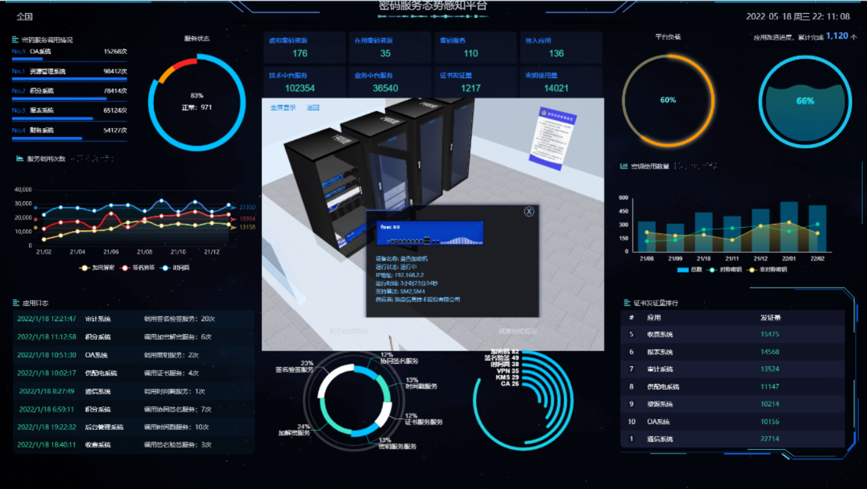The image size is (867, 489).
Task: Select the 证书发证量 1217 stat card
Action: pos(475,82)
